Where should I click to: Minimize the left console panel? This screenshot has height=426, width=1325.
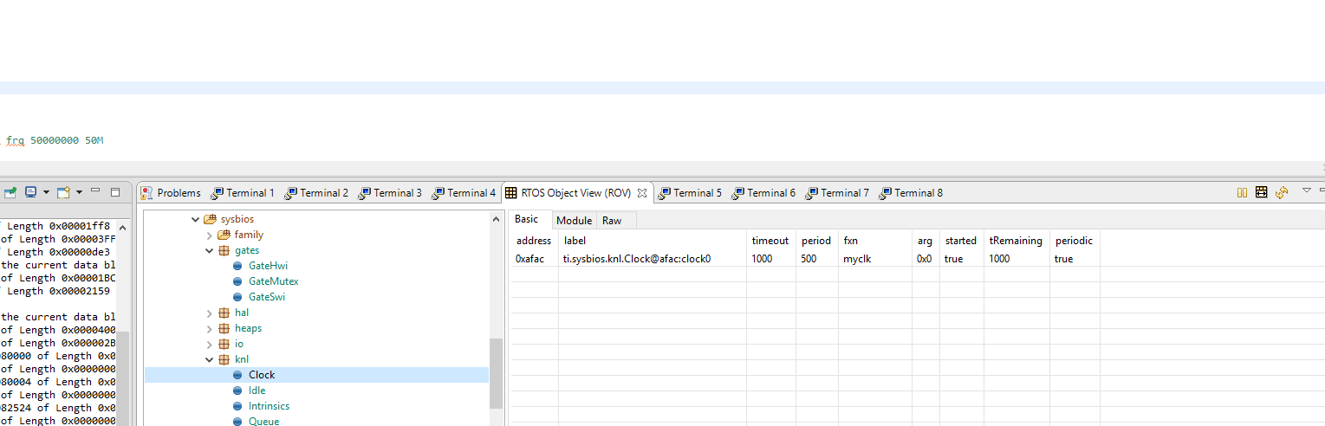[95, 190]
